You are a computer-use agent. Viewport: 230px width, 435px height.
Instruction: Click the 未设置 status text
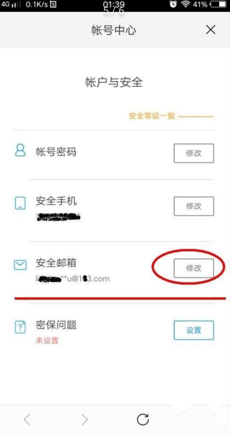pos(47,340)
